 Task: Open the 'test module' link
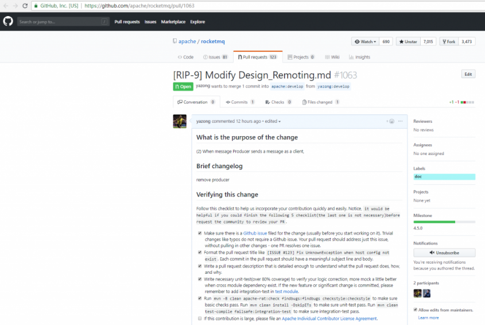pos(286,291)
